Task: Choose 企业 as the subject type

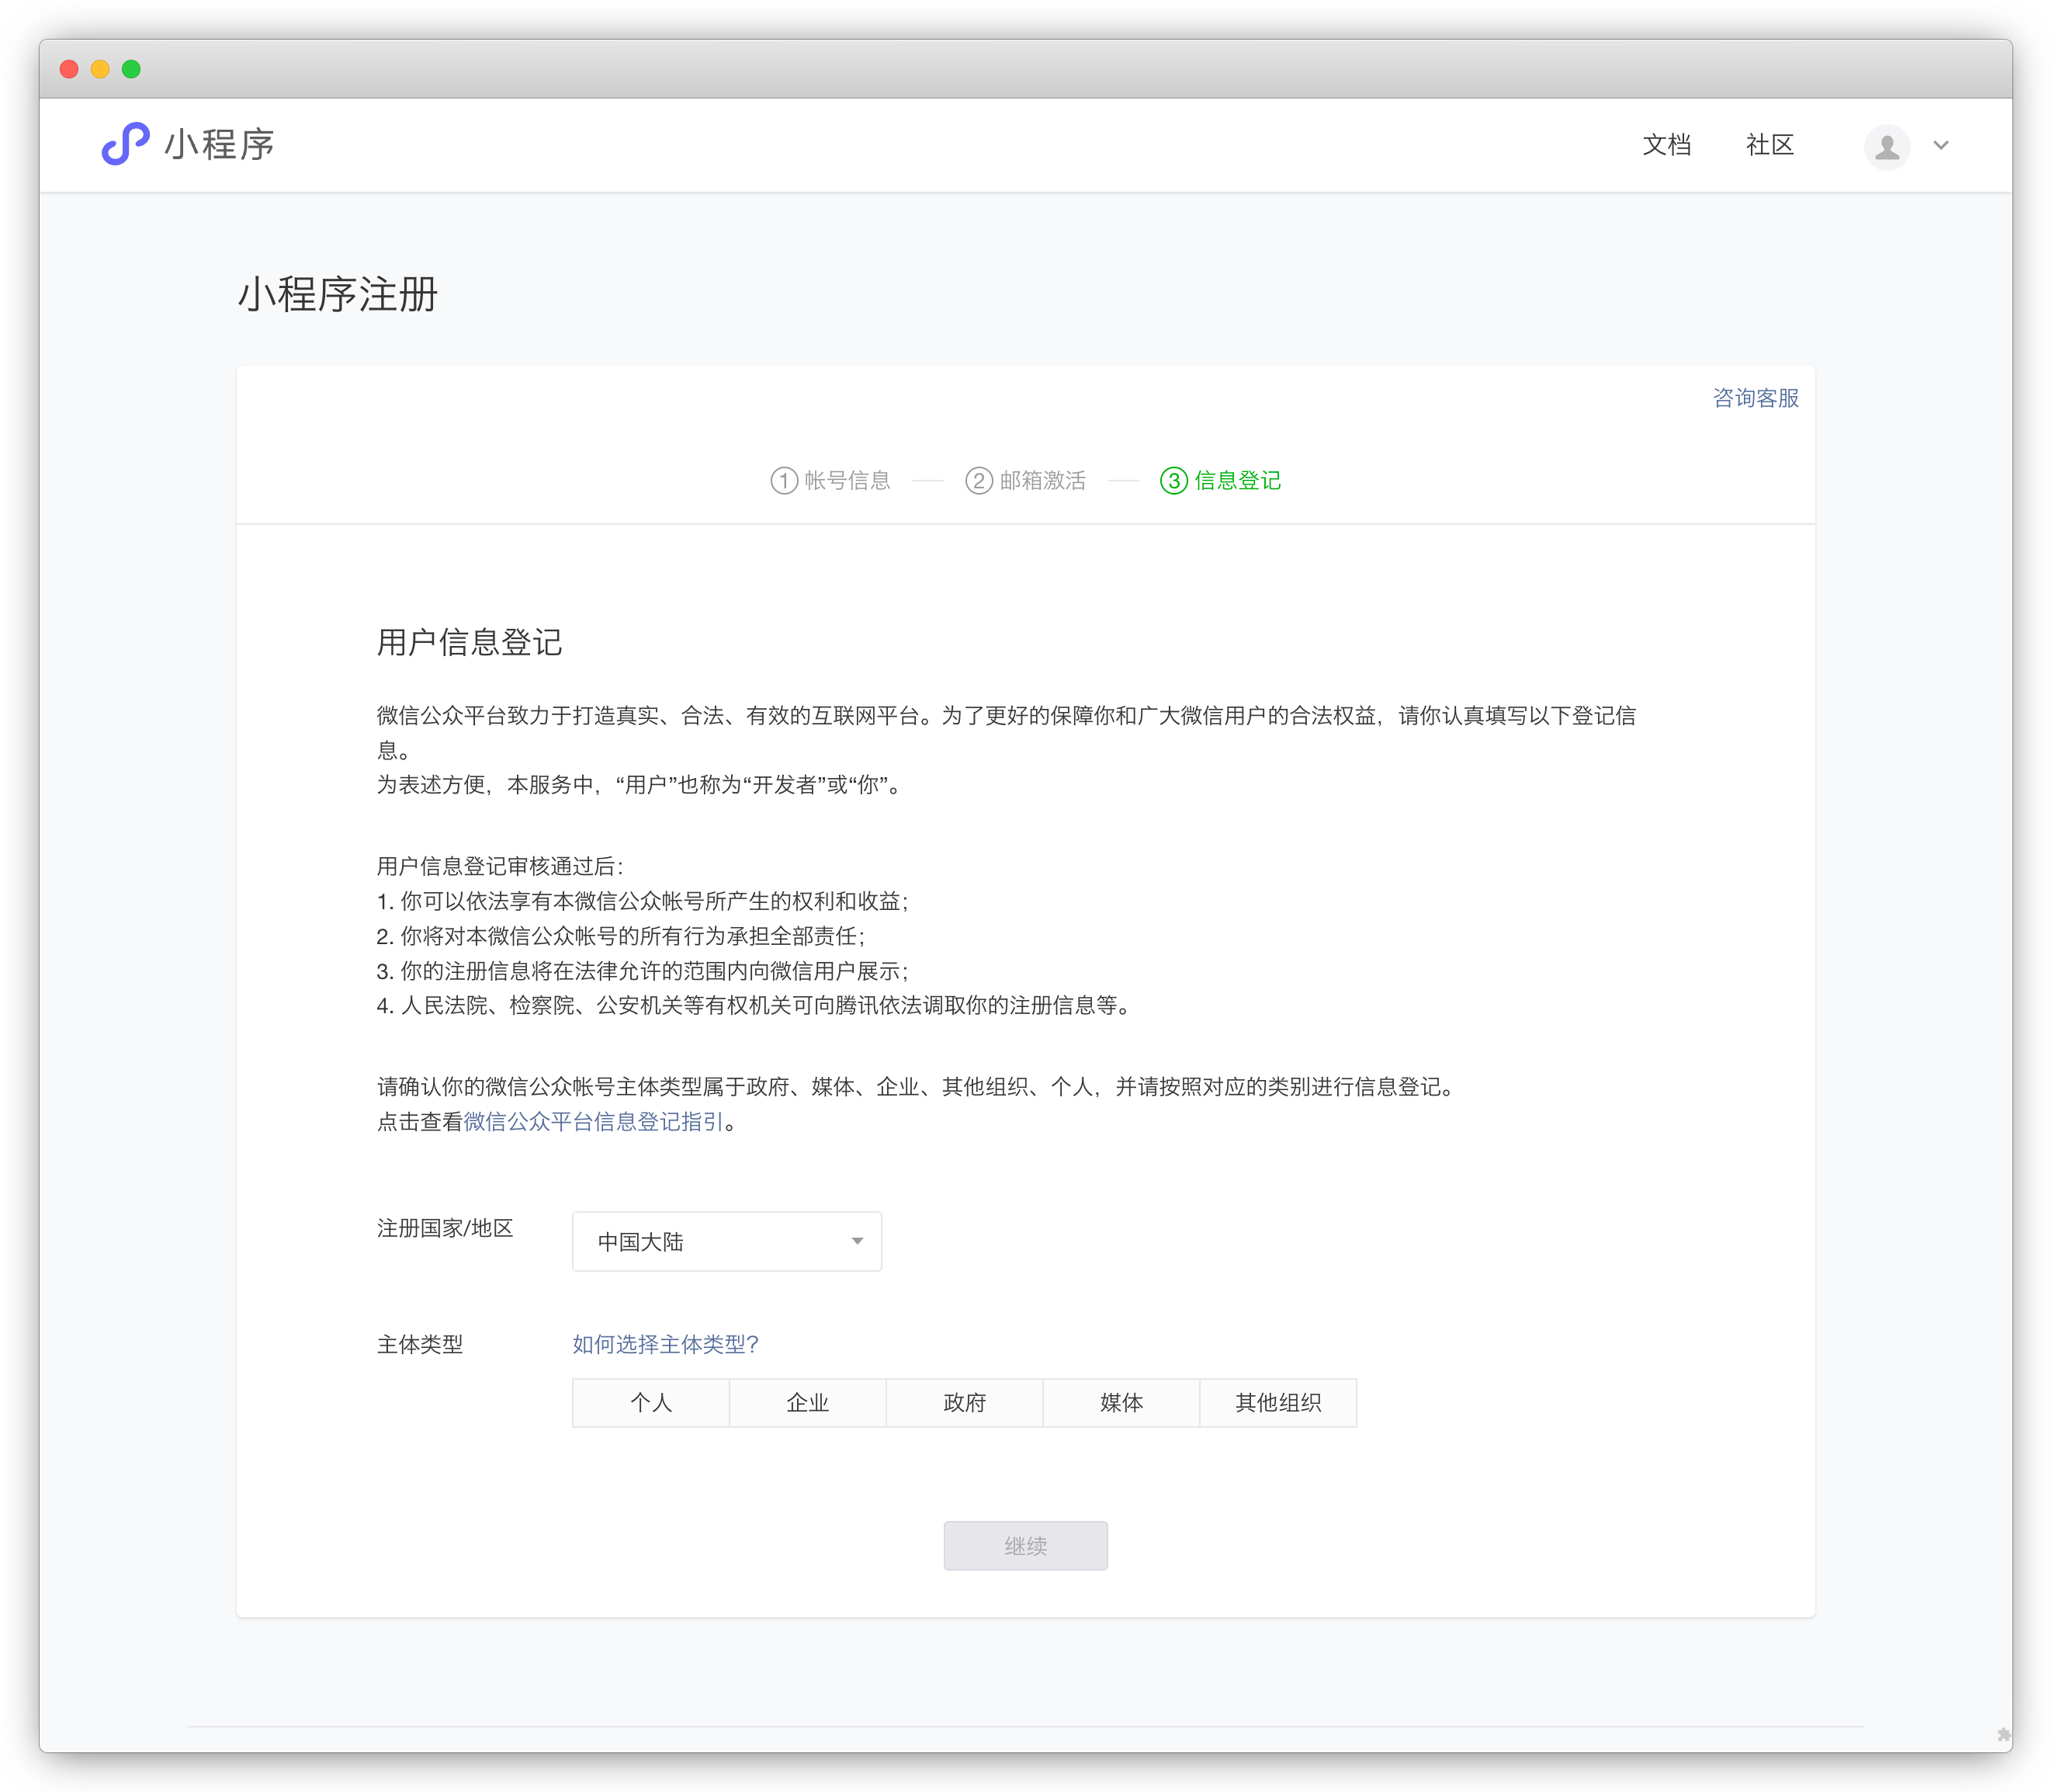Action: pyautogui.click(x=808, y=1403)
